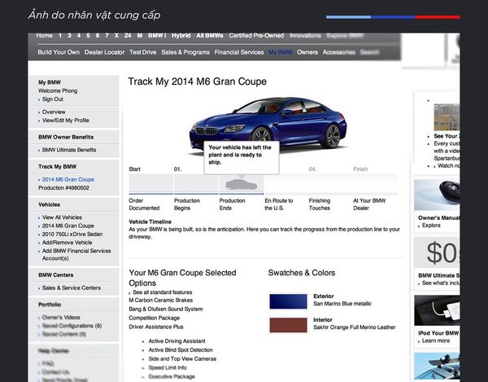Click Side and Top View Cameras item
Screen dimensions: 488x382
coord(182,359)
